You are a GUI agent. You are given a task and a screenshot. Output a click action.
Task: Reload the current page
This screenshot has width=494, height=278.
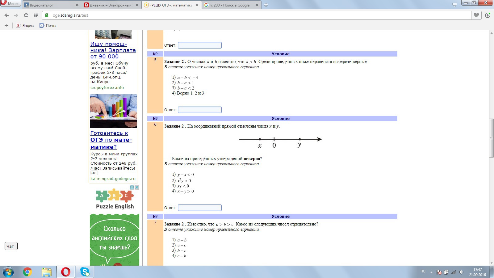tap(26, 15)
